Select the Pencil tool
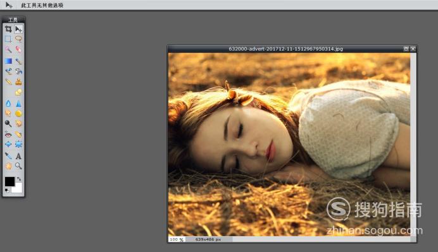The width and height of the screenshot is (438, 252). [x=8, y=81]
